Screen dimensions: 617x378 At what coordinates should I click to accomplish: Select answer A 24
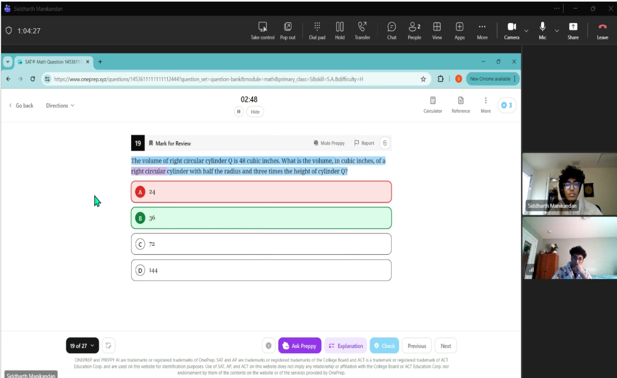coord(261,192)
